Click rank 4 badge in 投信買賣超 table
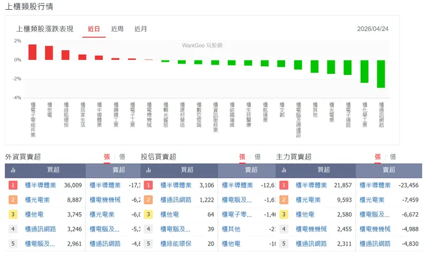 pyautogui.click(x=148, y=229)
